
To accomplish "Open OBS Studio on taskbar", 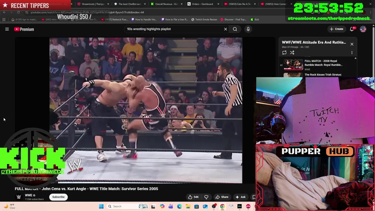I will click(x=214, y=206).
